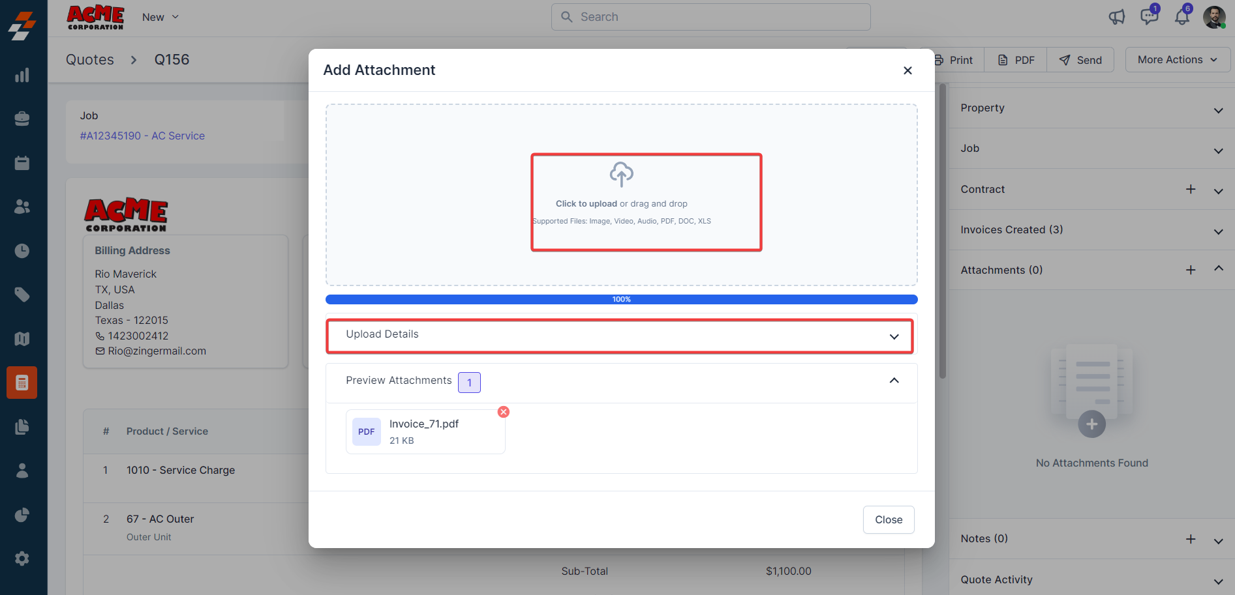
Task: Remove Invoice_71.pdf with the red X
Action: [504, 412]
